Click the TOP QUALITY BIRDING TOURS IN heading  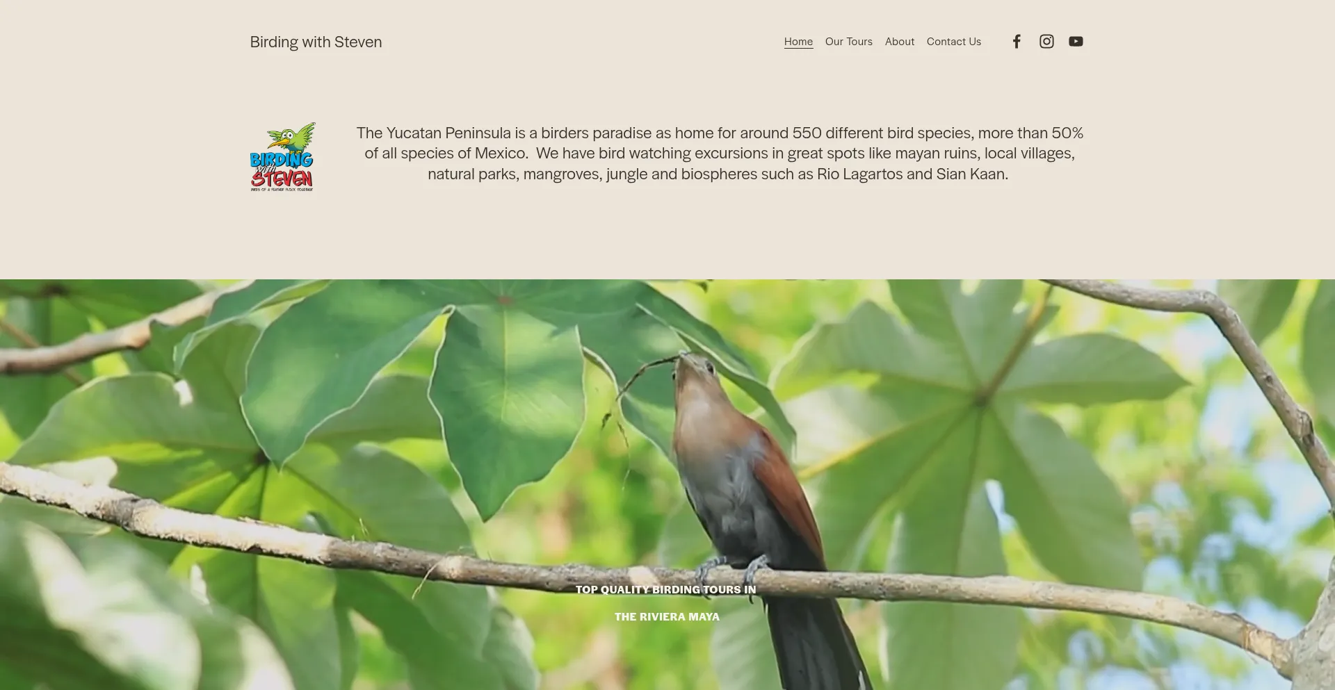[x=665, y=590]
